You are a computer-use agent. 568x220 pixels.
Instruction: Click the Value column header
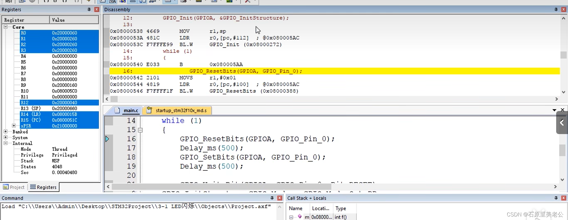pyautogui.click(x=74, y=20)
